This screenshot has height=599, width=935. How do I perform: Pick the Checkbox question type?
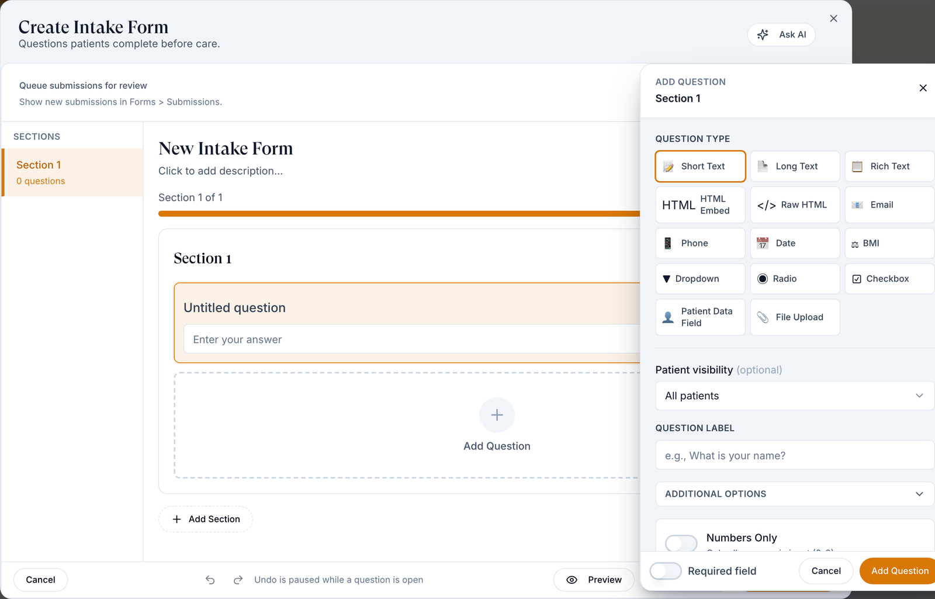pyautogui.click(x=889, y=279)
